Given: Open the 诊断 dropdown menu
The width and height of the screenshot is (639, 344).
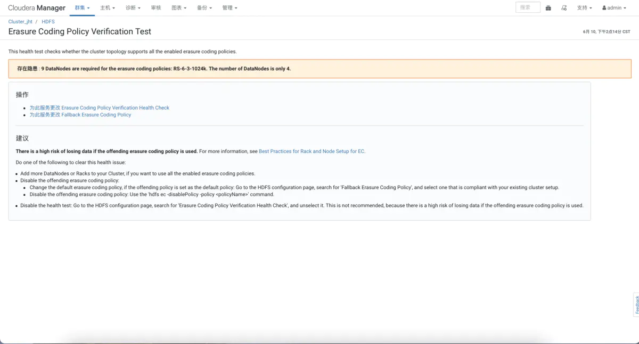Looking at the screenshot, I should tap(133, 8).
